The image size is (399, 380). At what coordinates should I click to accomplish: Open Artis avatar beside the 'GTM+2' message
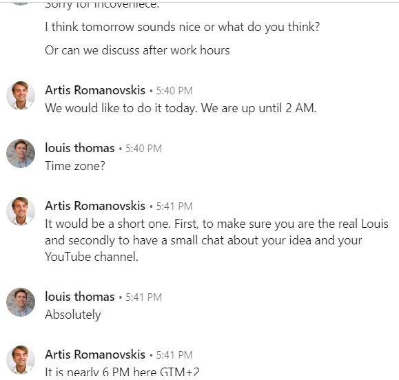click(x=21, y=360)
